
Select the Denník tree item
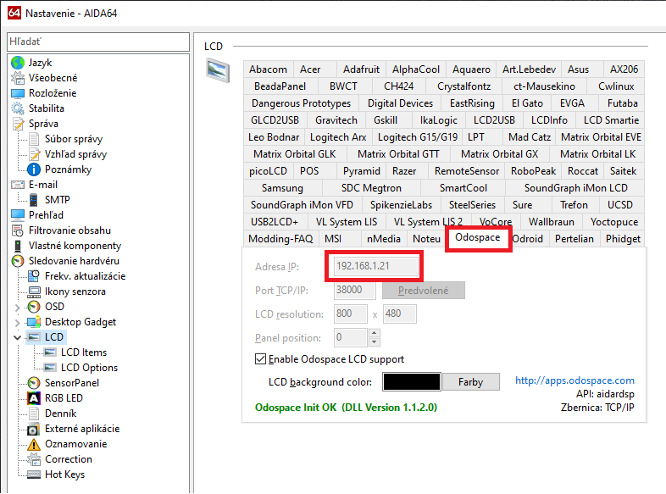(x=61, y=414)
